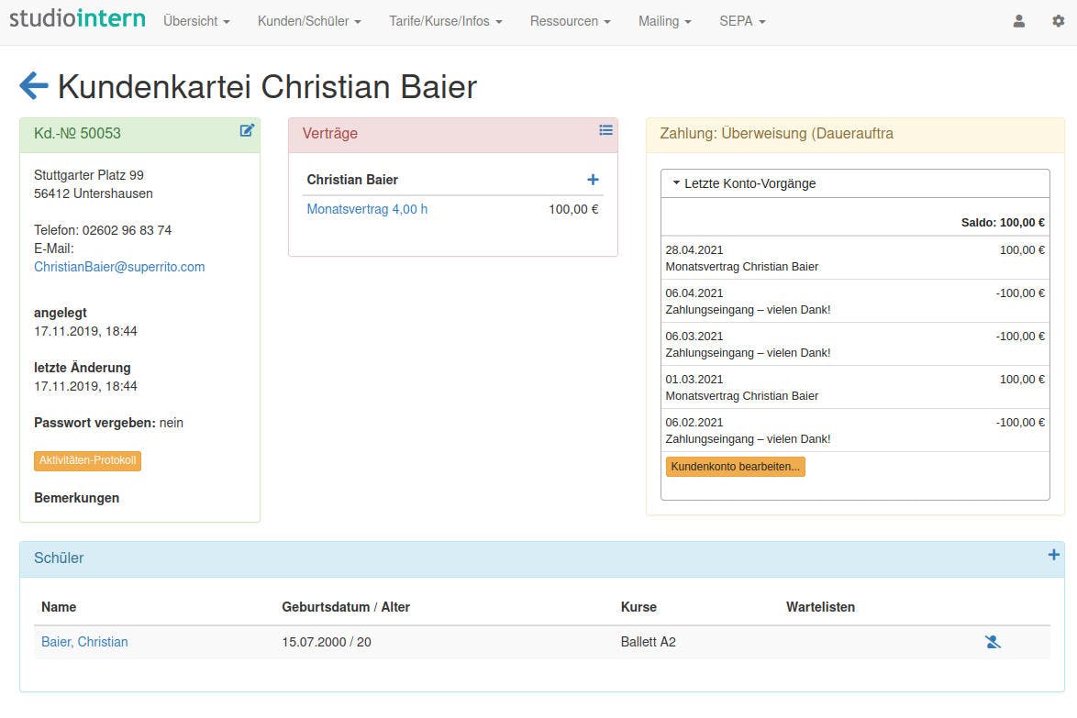Select the 06.02.2021 Zahlungseingang entry

[855, 430]
